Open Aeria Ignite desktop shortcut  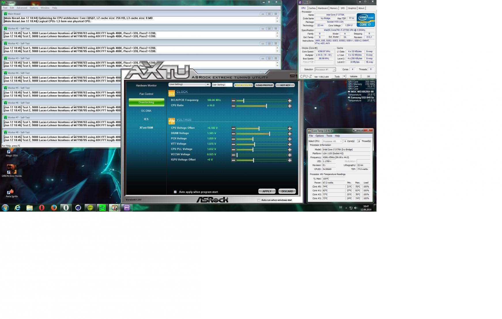tap(12, 192)
